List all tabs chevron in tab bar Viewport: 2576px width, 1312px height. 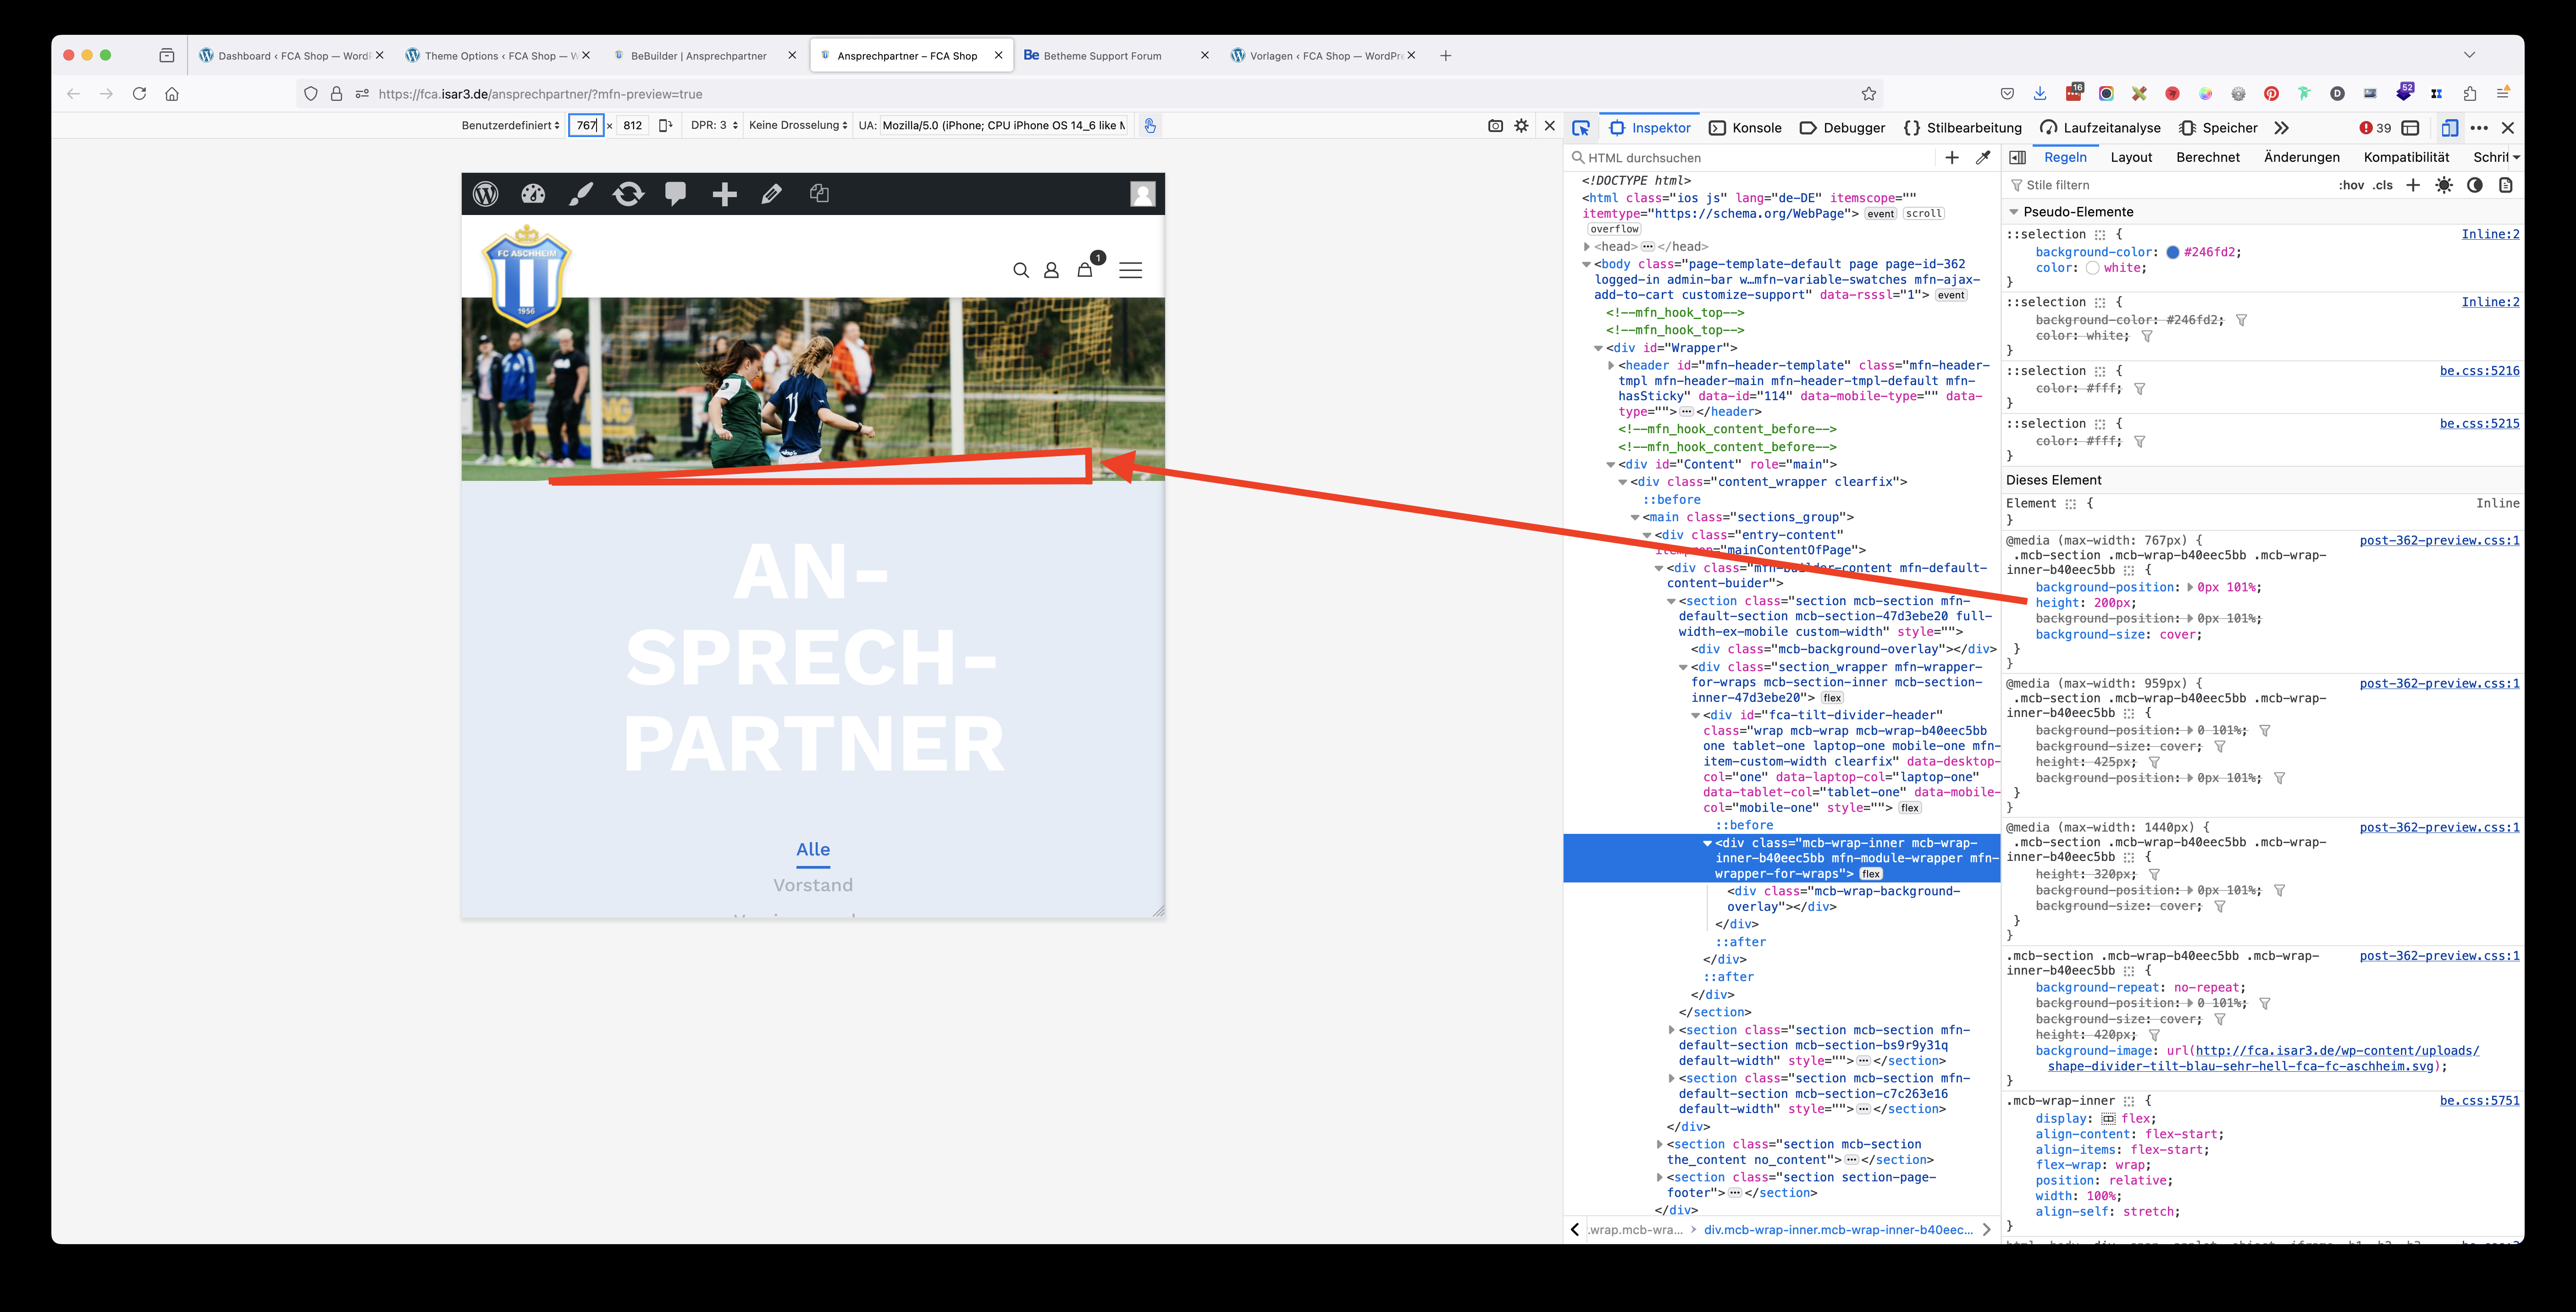coord(2469,55)
